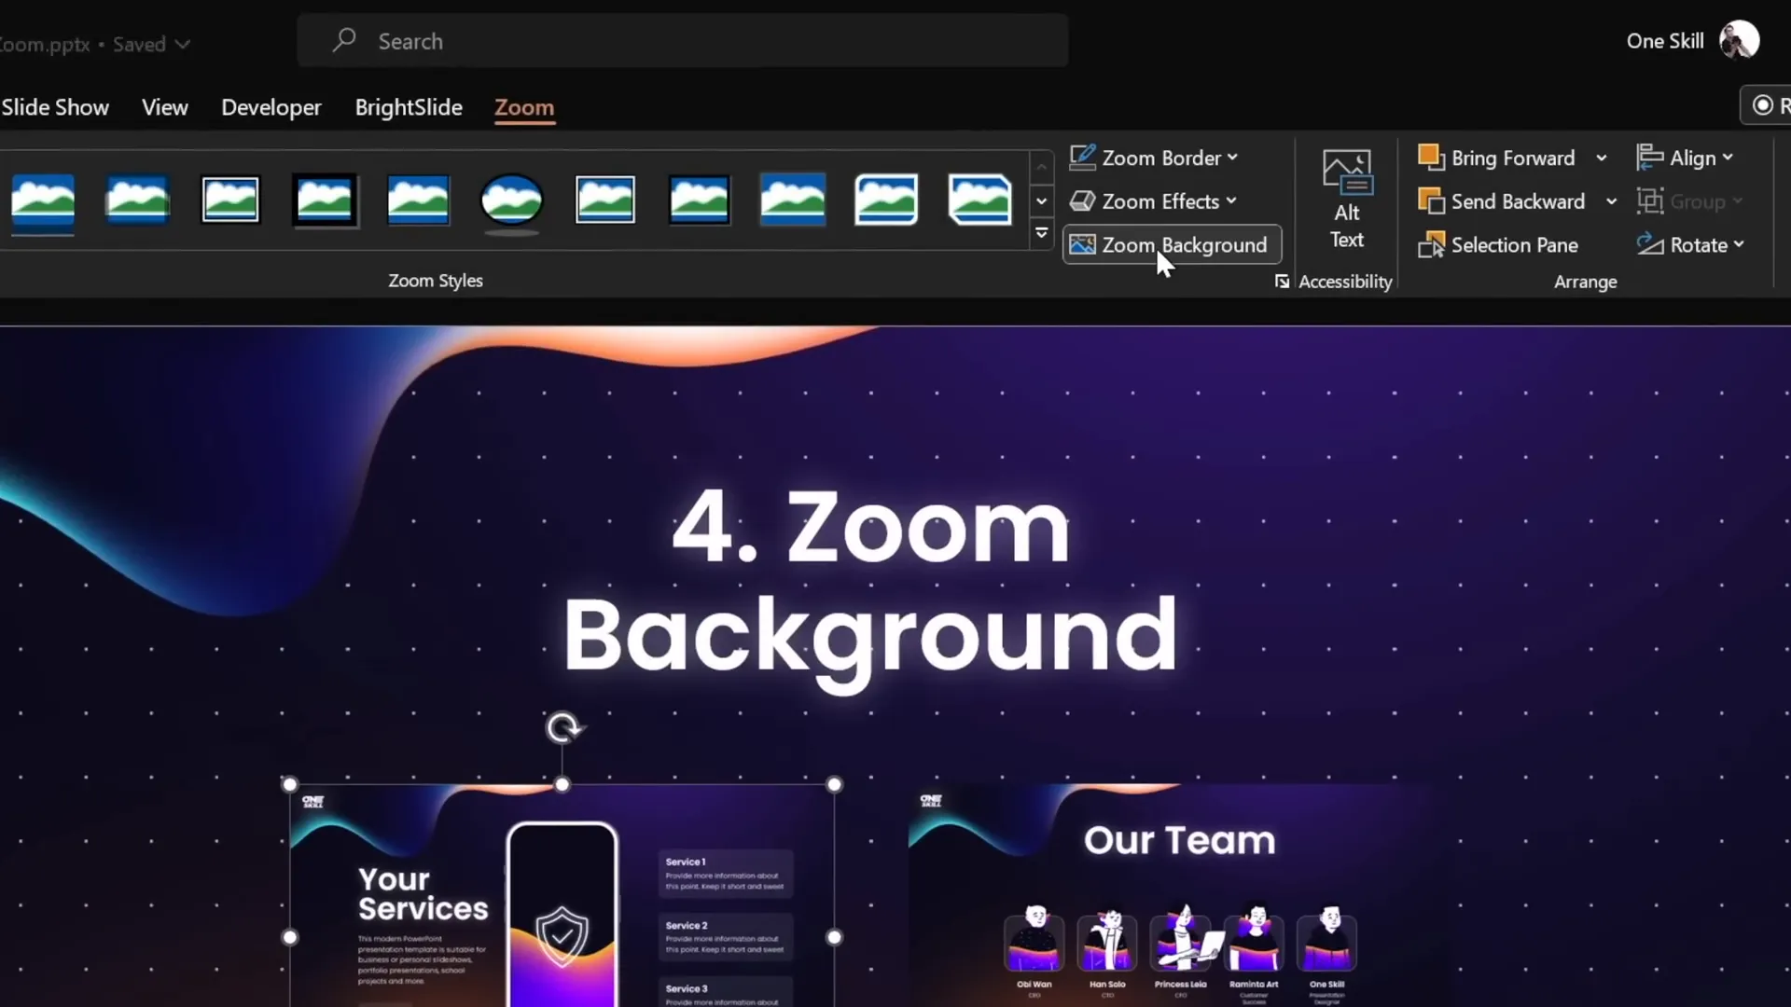Apply a Zoom Background to the selected zoom
Screen dimensions: 1791x1007
tap(1172, 244)
